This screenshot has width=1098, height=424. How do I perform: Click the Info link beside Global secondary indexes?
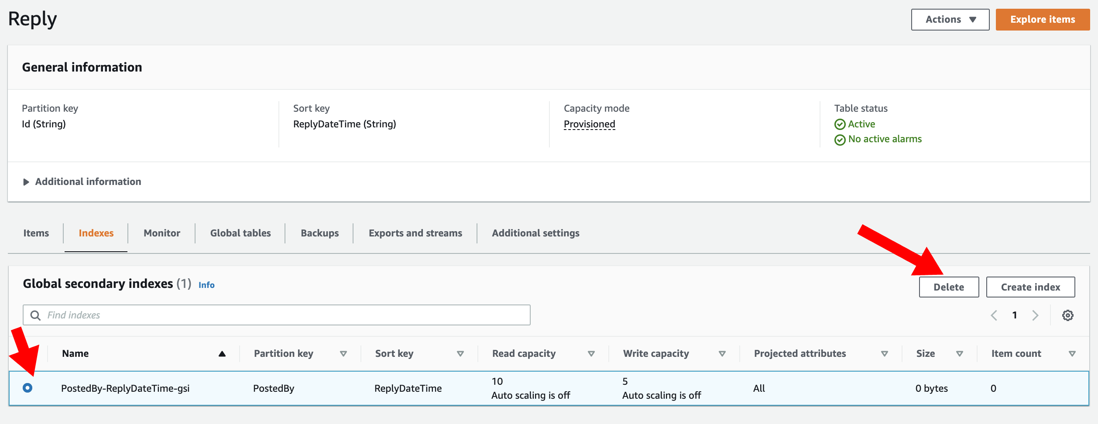coord(206,285)
